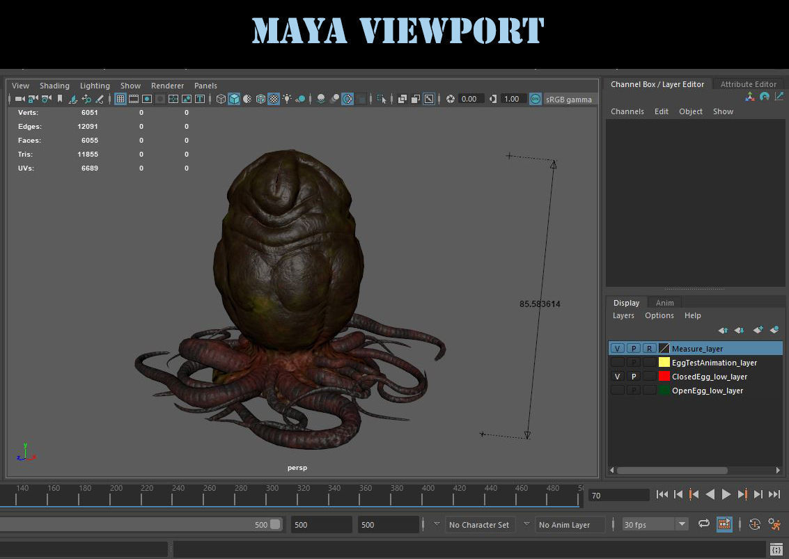Click the Play forwards button
Image resolution: width=789 pixels, height=559 pixels.
(x=726, y=494)
